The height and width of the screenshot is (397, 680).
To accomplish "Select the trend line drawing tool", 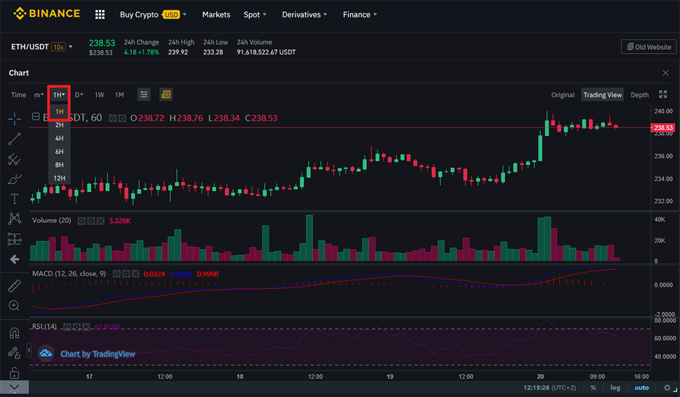I will tap(15, 139).
